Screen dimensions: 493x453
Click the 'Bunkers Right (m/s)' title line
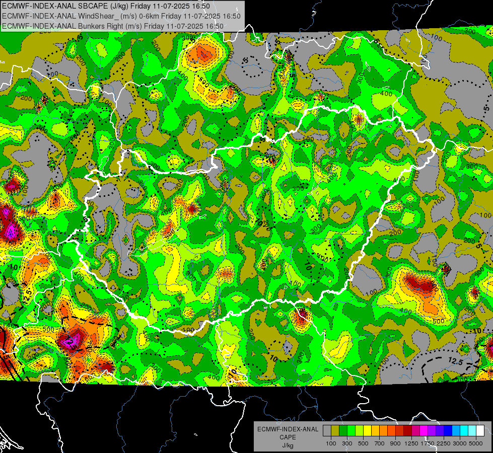tap(113, 26)
